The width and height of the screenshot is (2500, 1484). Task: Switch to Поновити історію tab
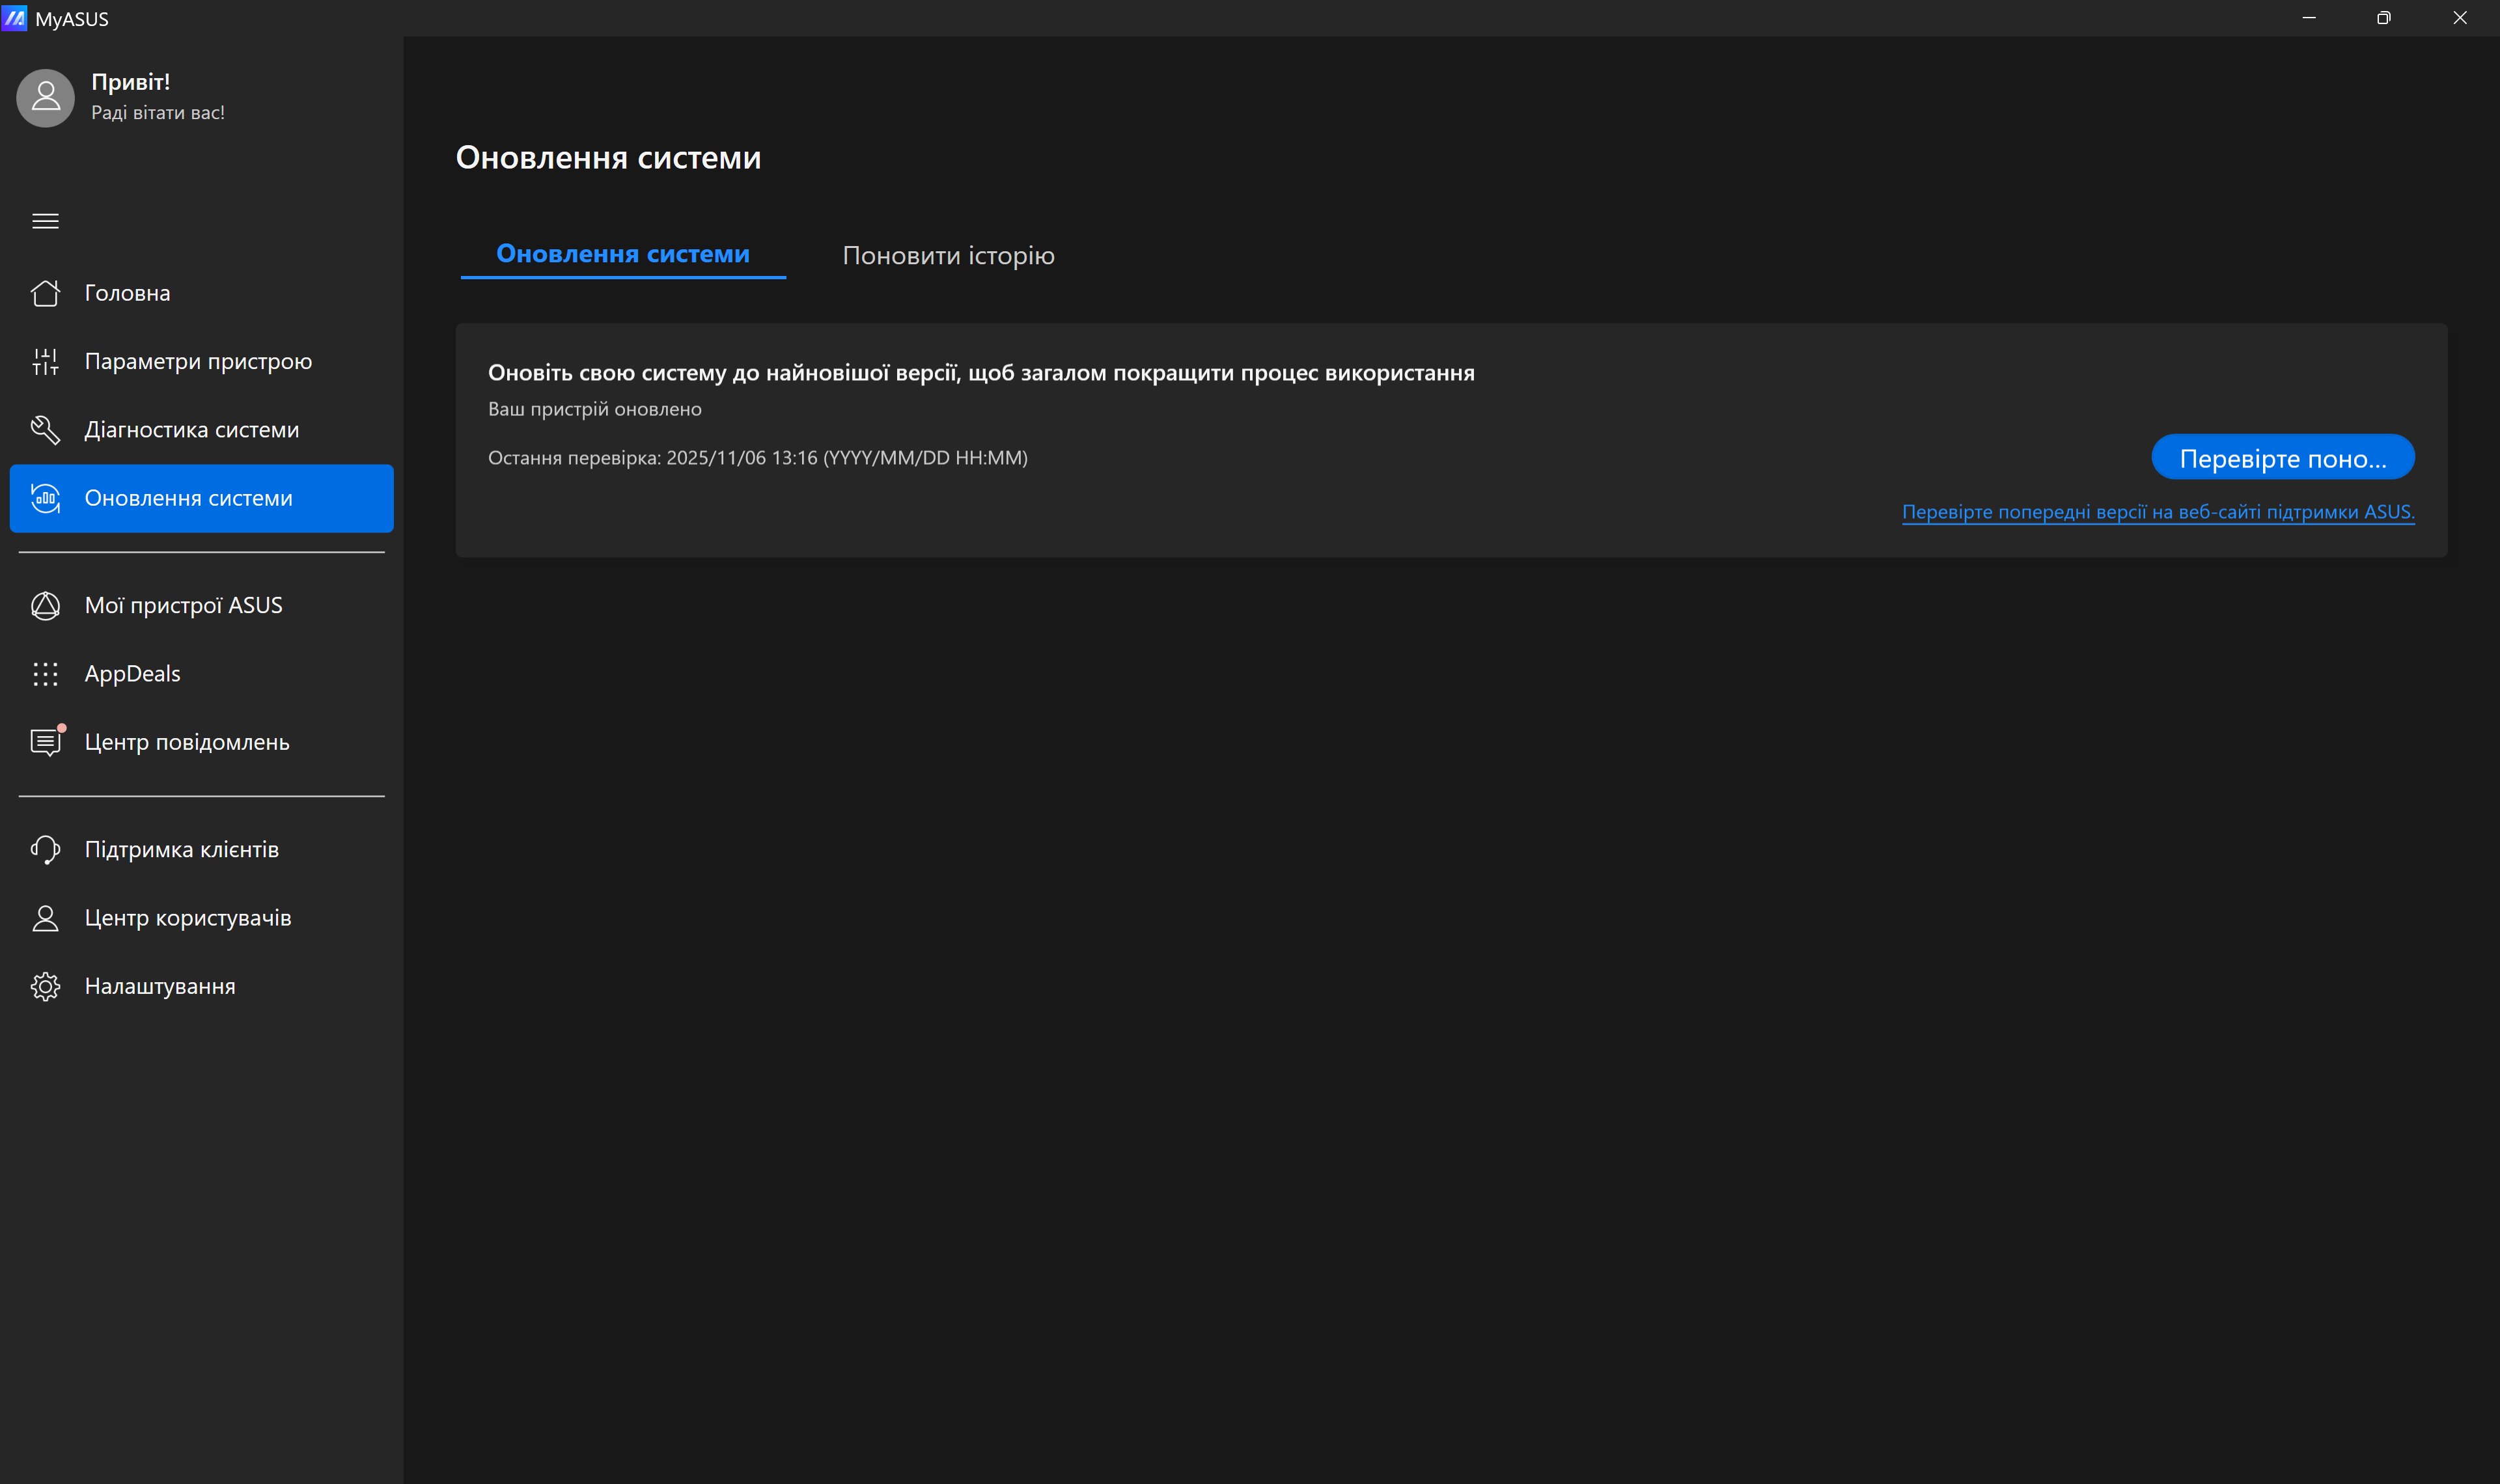948,255
